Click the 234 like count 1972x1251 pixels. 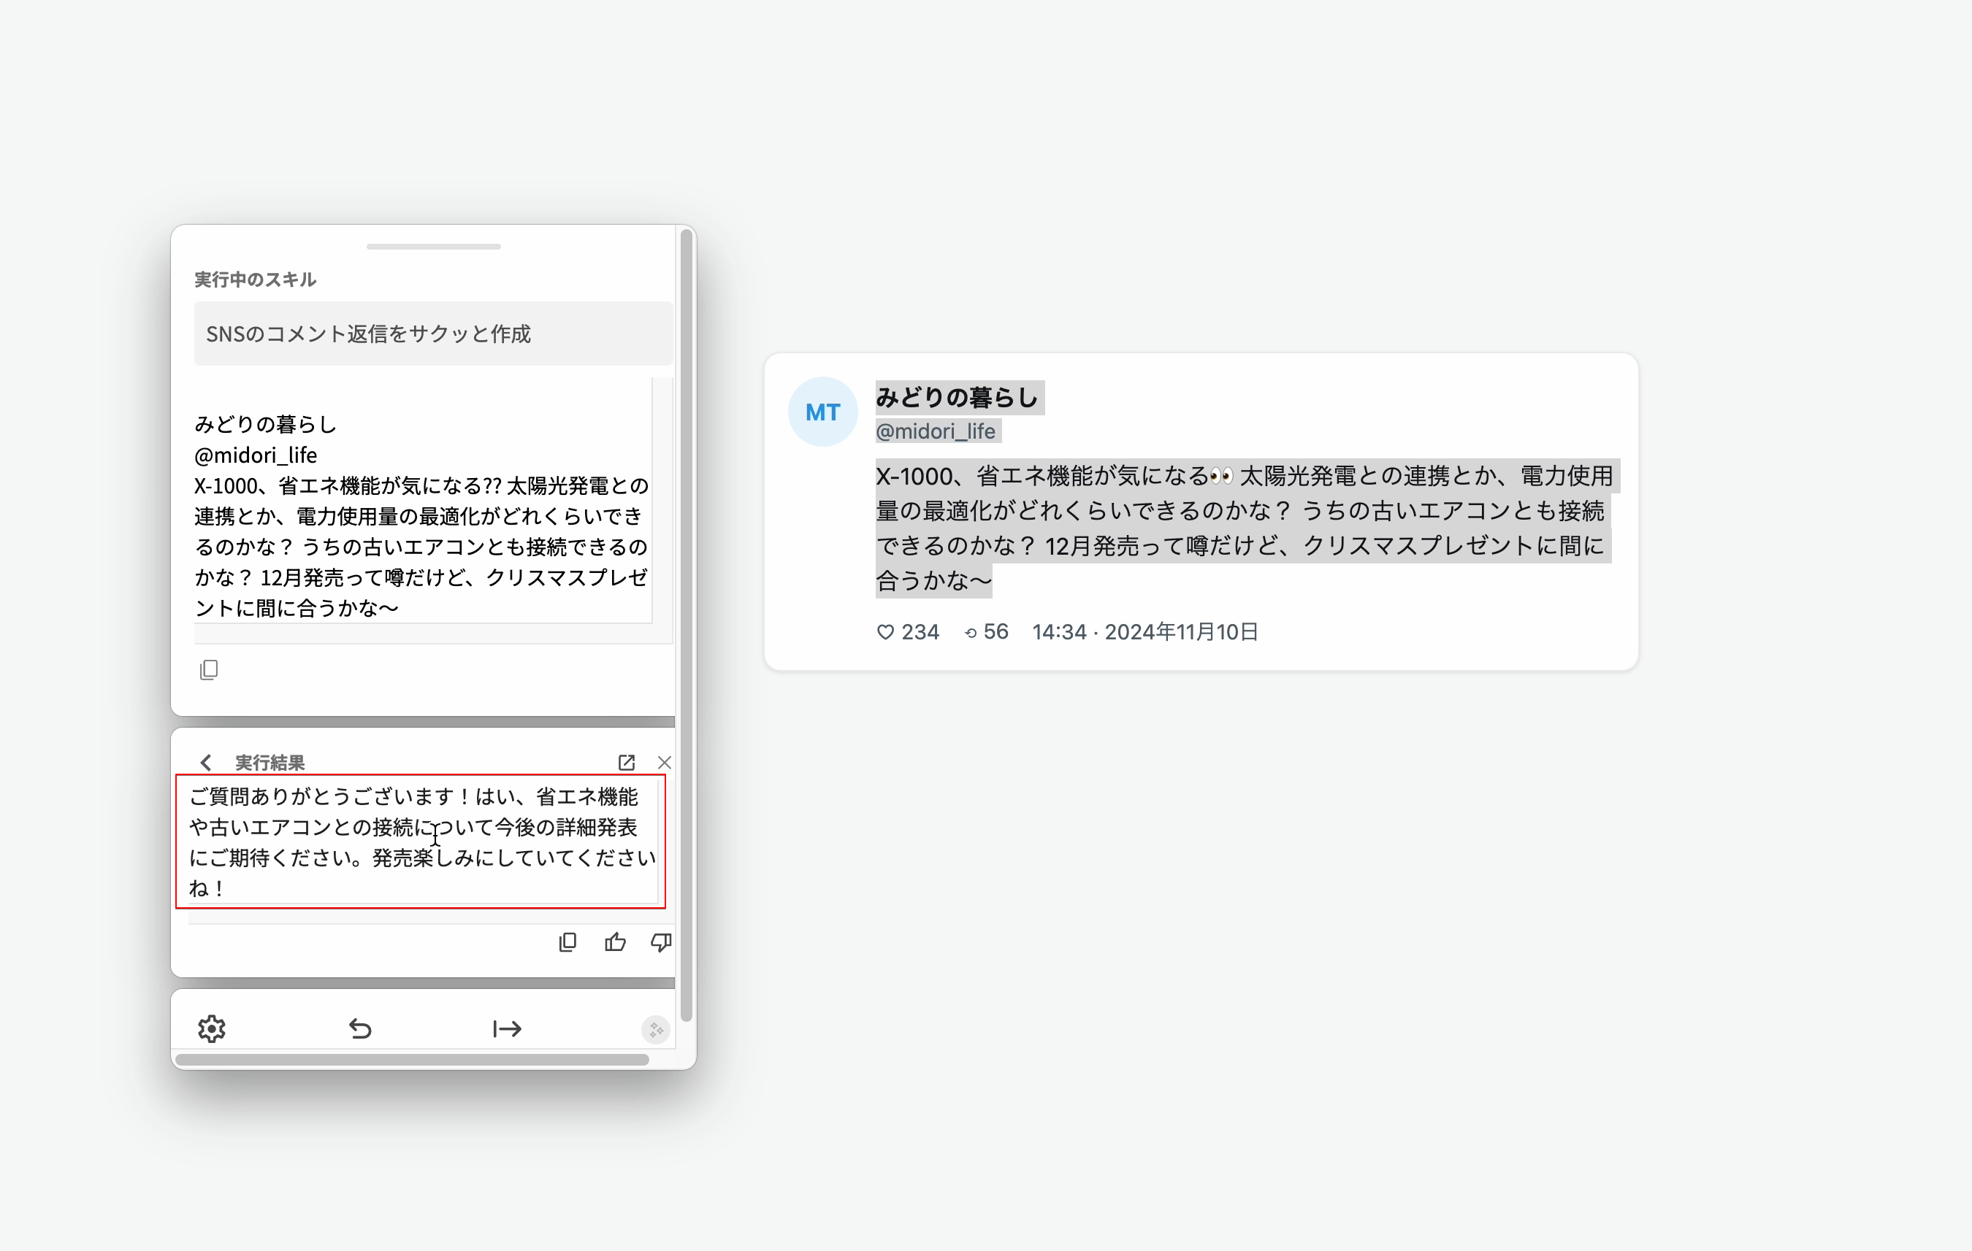tap(920, 631)
